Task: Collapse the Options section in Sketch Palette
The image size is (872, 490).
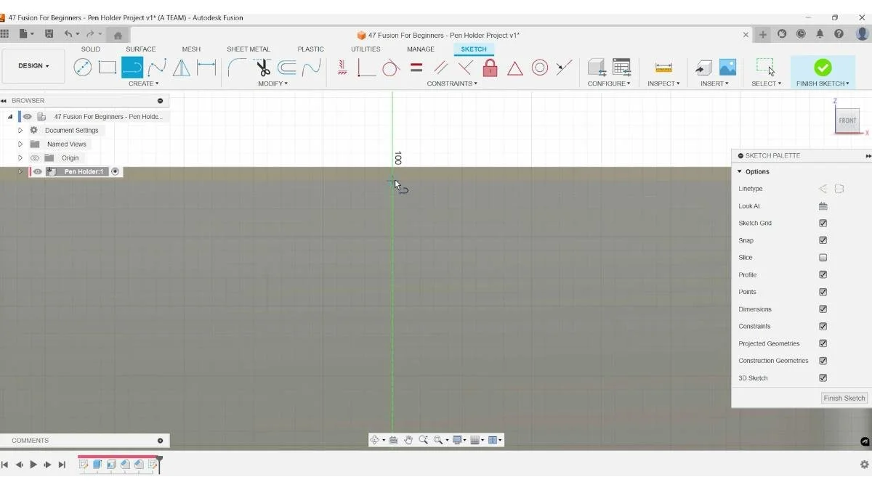Action: pyautogui.click(x=740, y=172)
